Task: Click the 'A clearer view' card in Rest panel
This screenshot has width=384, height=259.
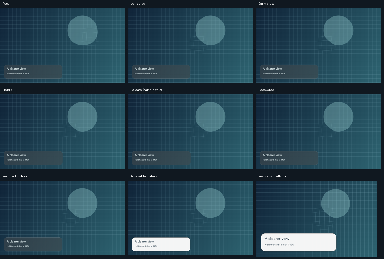Action: [33, 72]
